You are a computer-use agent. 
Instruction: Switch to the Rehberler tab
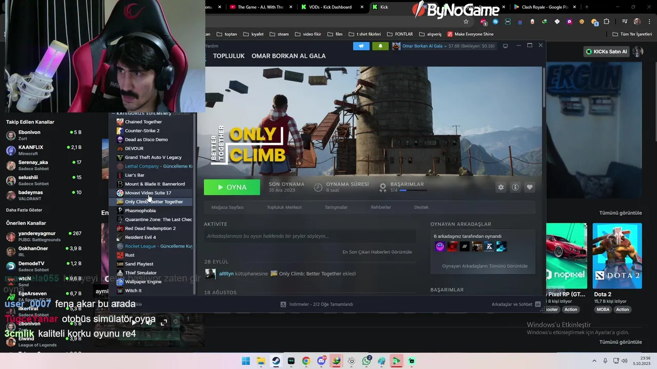click(x=381, y=207)
